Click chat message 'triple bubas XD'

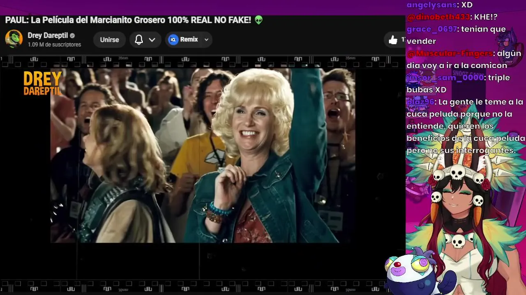pos(458,84)
